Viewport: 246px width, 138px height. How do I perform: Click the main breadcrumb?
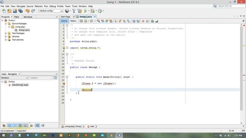pos(92,127)
